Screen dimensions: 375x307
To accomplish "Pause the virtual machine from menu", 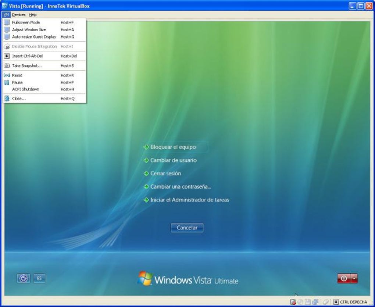I will tap(44, 82).
